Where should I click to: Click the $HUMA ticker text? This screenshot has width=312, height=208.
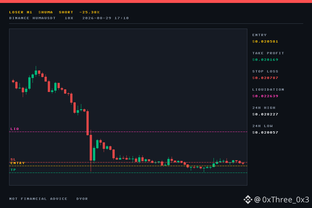45,12
